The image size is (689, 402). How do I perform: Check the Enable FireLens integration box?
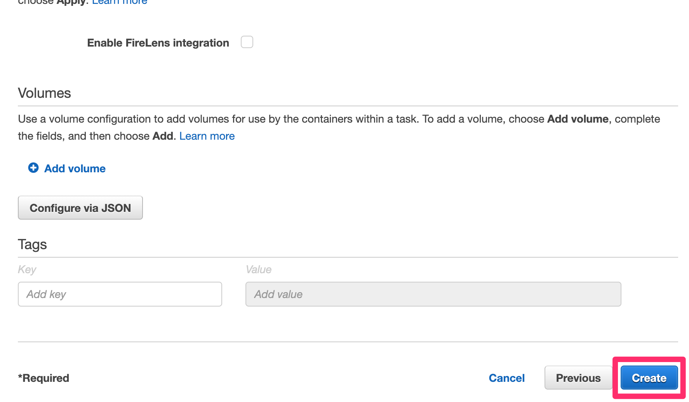(247, 42)
